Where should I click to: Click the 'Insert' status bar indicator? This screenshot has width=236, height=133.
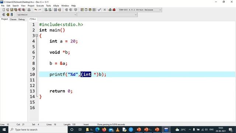[86, 125]
